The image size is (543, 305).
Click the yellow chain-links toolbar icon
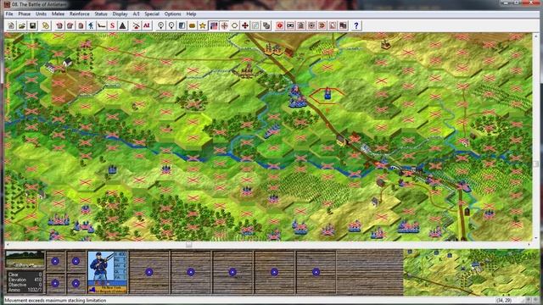click(x=46, y=25)
